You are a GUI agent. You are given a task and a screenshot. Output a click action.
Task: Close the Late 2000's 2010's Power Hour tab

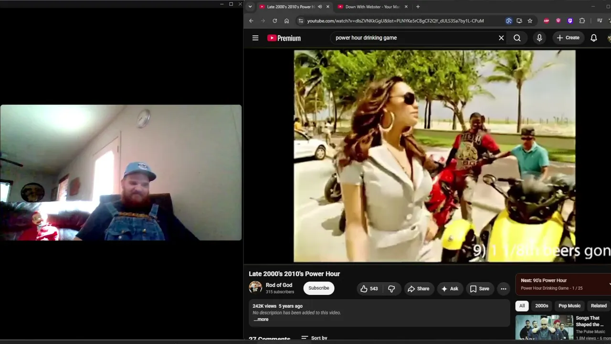point(327,7)
